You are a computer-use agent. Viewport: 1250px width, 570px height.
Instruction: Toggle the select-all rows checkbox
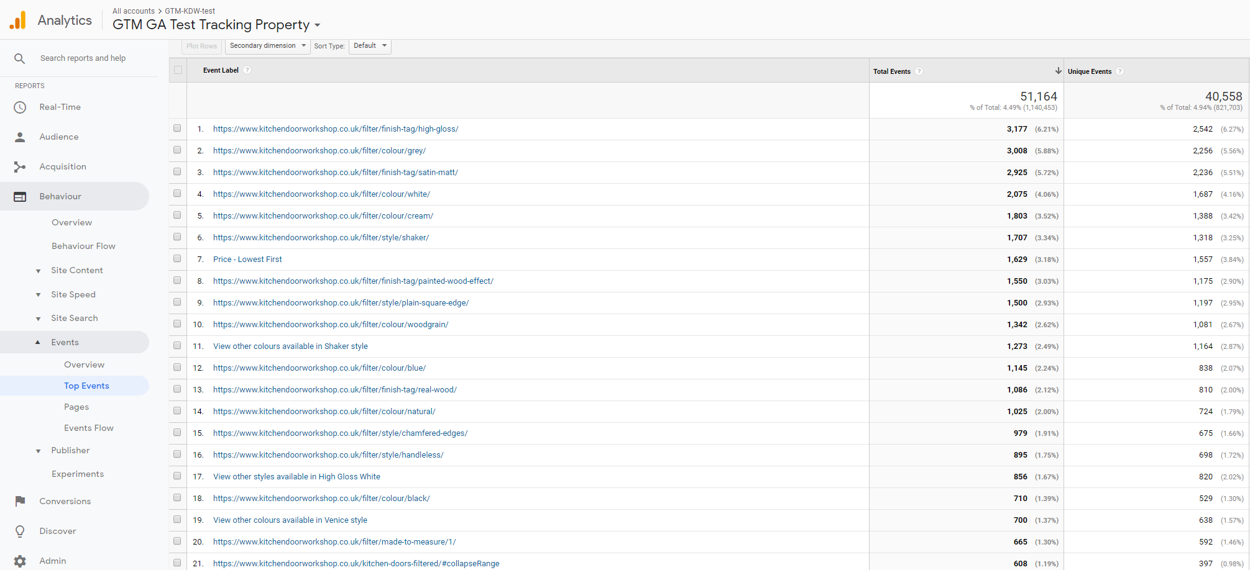pos(178,70)
